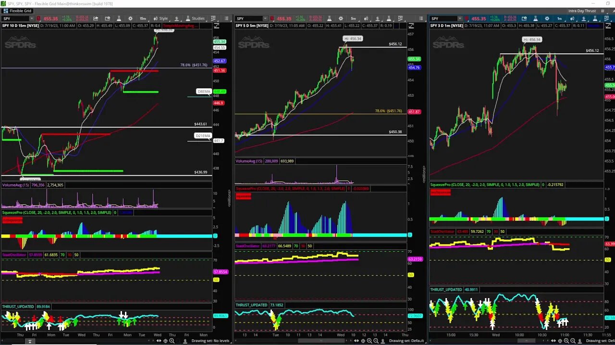Open Style icon in the 5m chart
Screen dimensions: 615x345
click(x=366, y=18)
